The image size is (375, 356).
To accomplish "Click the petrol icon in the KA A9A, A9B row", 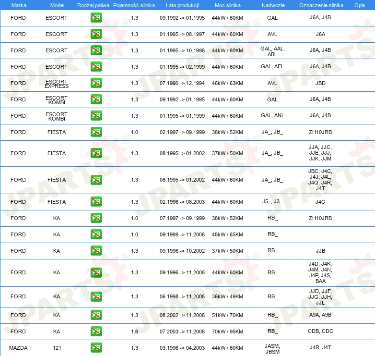I will click(96, 315).
